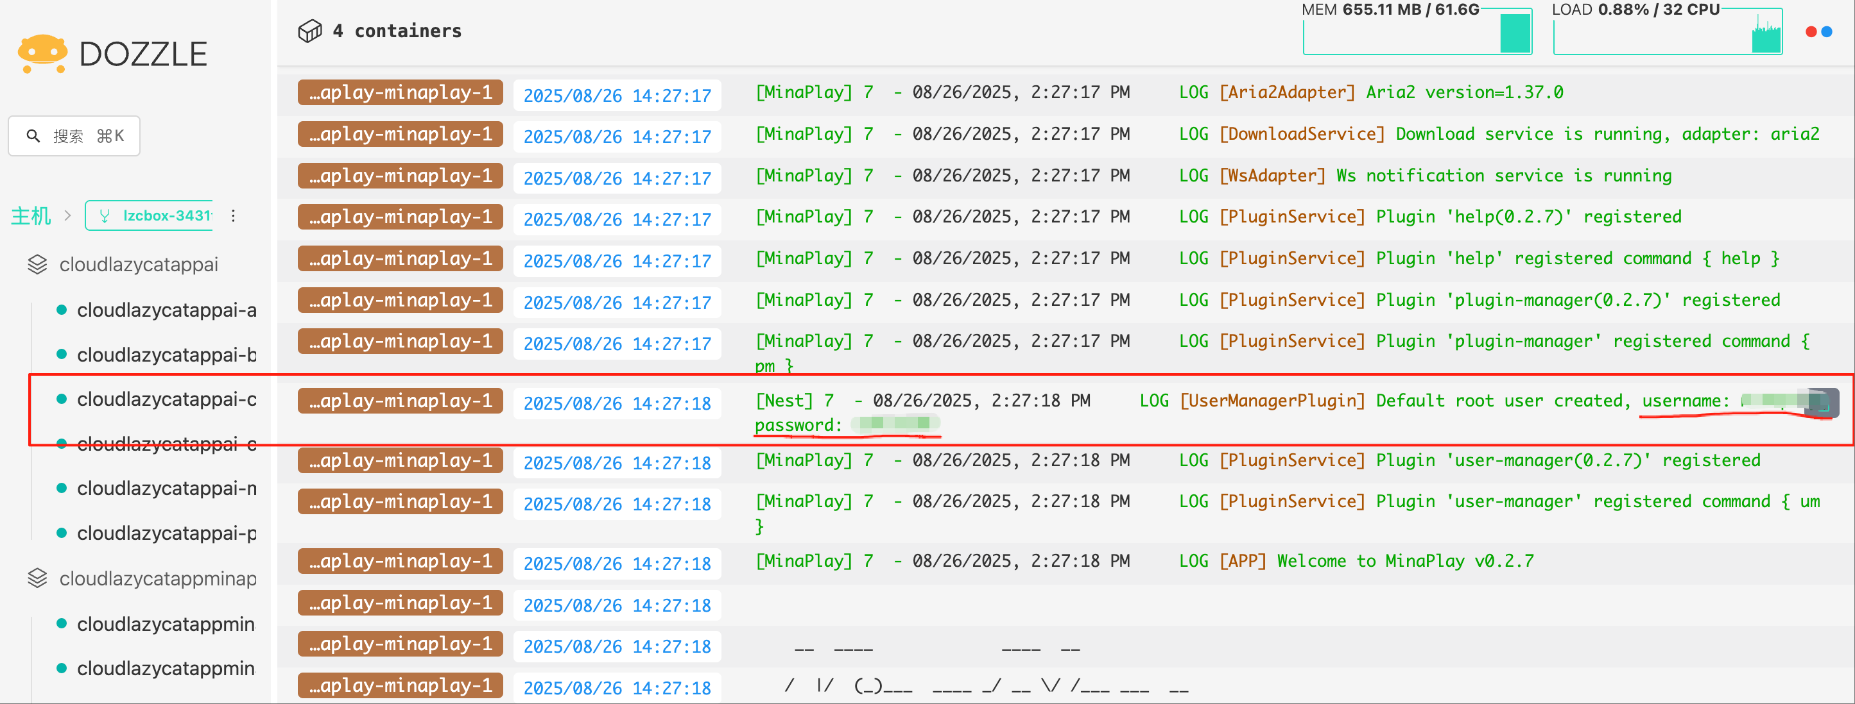1855x704 pixels.
Task: Click the container tag on Welcome to MinaPlay row
Action: [x=401, y=562]
